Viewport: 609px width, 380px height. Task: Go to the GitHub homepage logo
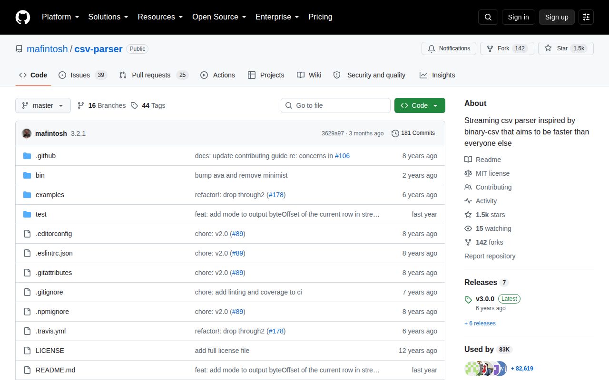pyautogui.click(x=23, y=17)
